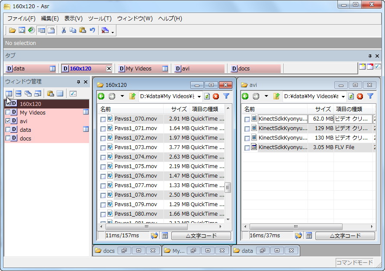Click 文字コード button in avi window
Screen dimensions: 385x271
coord(345,236)
